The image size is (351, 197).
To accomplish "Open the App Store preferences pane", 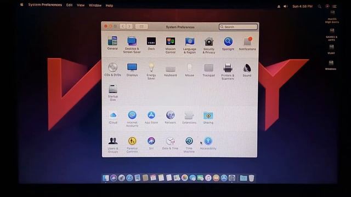I will 151,118.
